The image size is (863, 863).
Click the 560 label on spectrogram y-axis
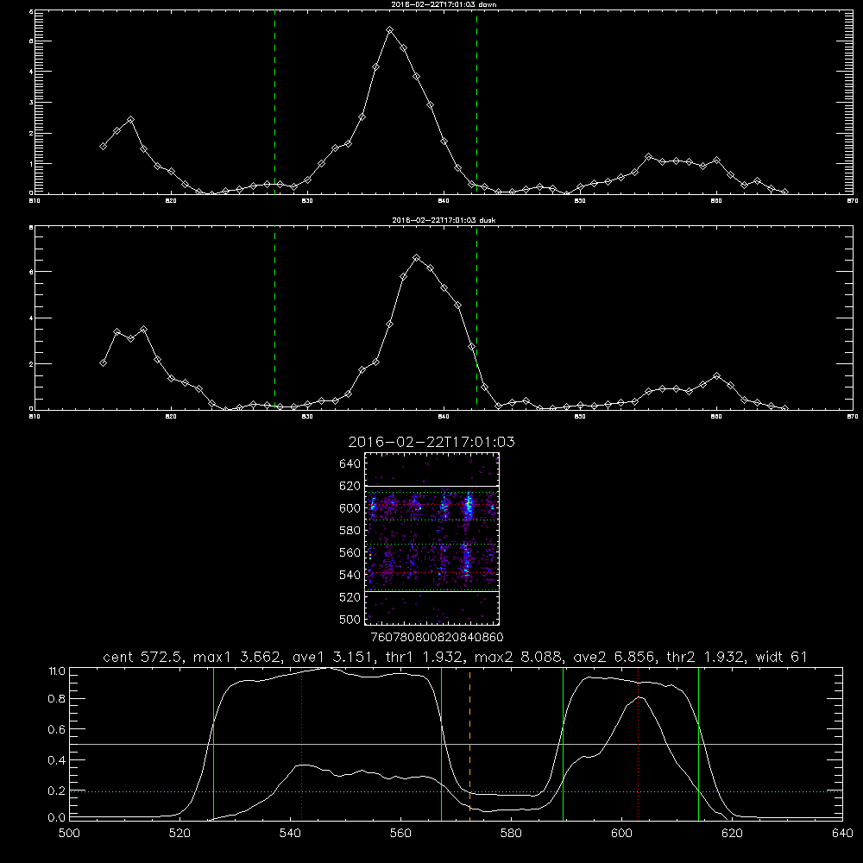coord(350,552)
